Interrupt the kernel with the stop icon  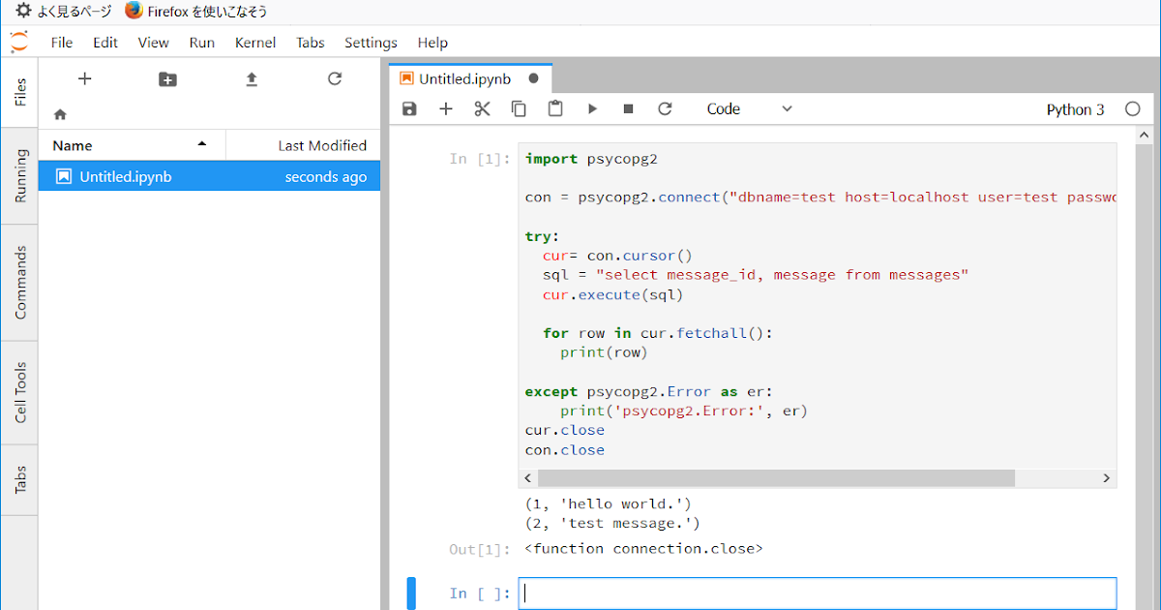tap(627, 108)
